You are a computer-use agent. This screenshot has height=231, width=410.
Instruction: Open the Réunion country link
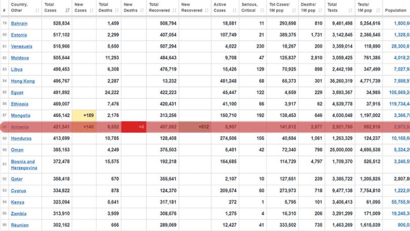(x=20, y=225)
